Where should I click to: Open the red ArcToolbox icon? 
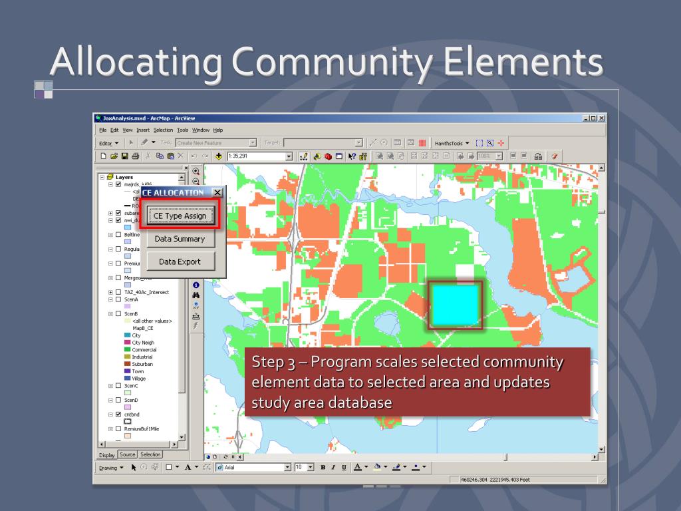[329, 156]
